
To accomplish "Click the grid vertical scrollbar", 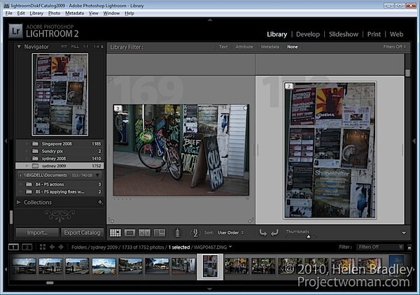I will [x=407, y=73].
